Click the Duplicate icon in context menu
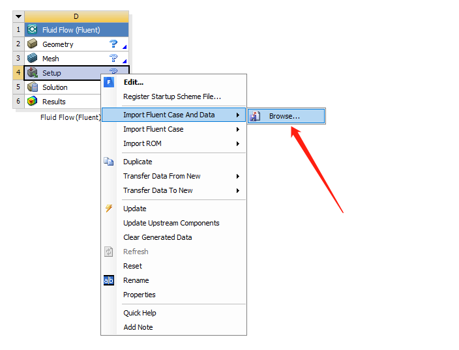The width and height of the screenshot is (459, 350). pyautogui.click(x=109, y=162)
